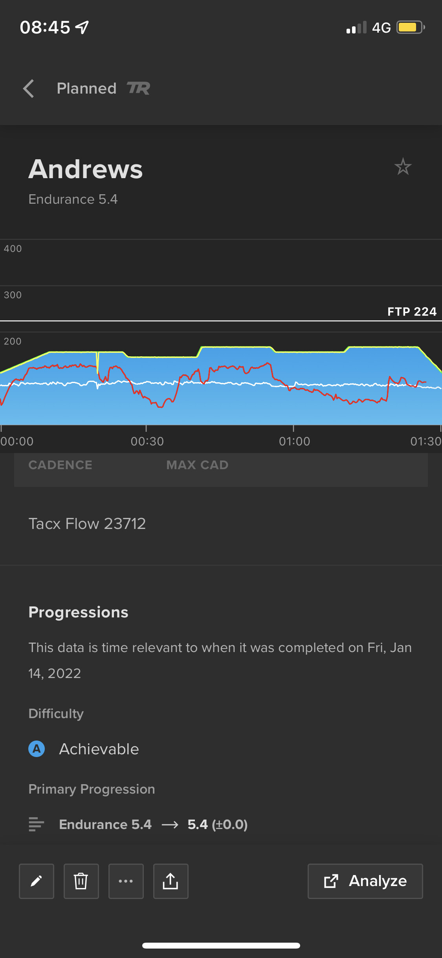Favorite the Andrews workout with star

[x=403, y=167]
